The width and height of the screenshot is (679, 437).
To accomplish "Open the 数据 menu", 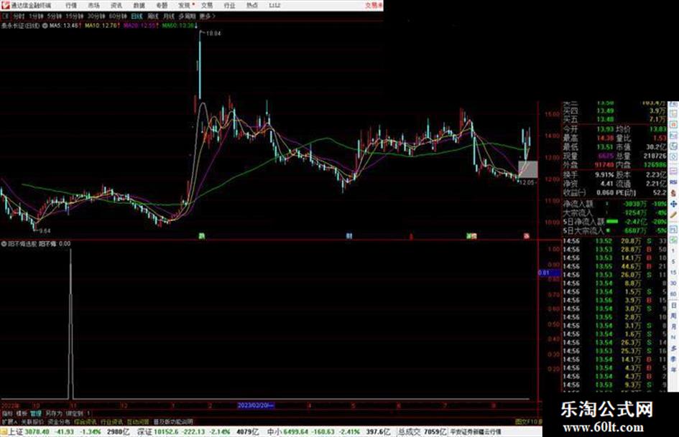I will click(139, 6).
